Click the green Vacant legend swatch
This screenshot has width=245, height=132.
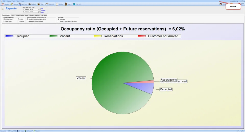click(53, 36)
